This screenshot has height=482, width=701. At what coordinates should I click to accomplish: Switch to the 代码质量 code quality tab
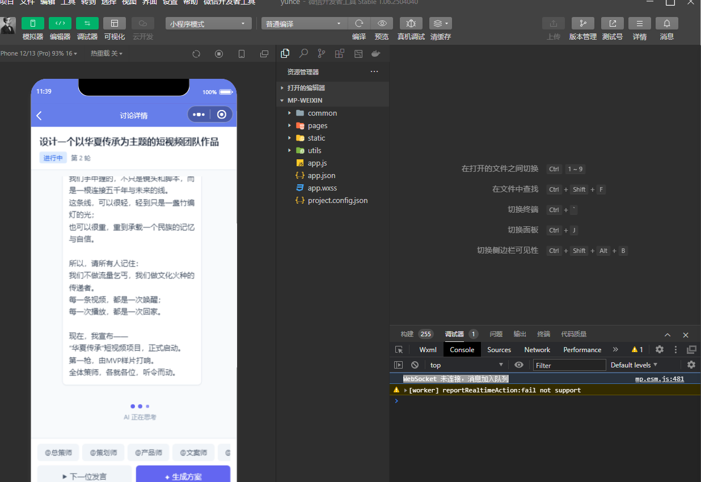click(574, 334)
